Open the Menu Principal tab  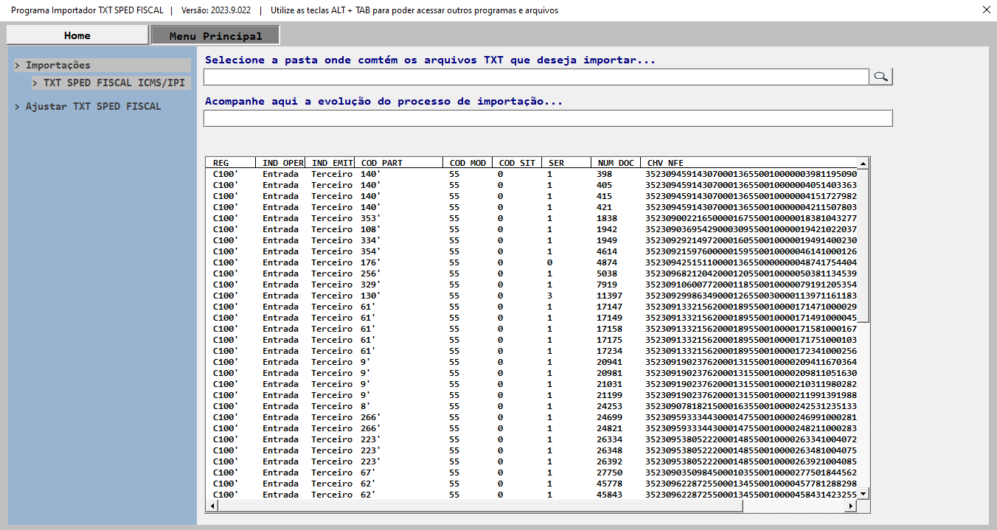[x=215, y=35]
